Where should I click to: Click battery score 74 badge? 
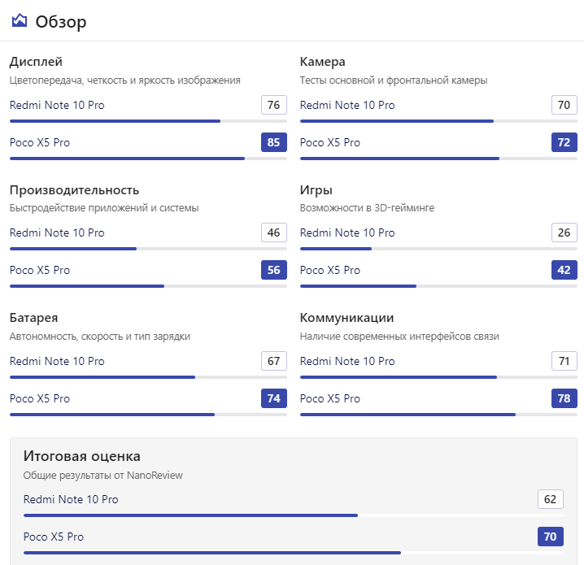coord(274,398)
